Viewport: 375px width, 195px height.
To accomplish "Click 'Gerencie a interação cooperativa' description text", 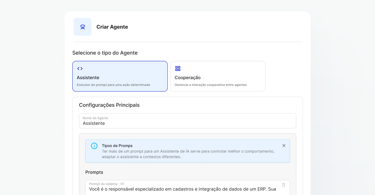I will [210, 85].
